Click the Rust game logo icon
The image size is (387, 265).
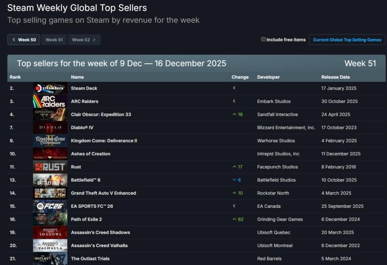(x=50, y=167)
